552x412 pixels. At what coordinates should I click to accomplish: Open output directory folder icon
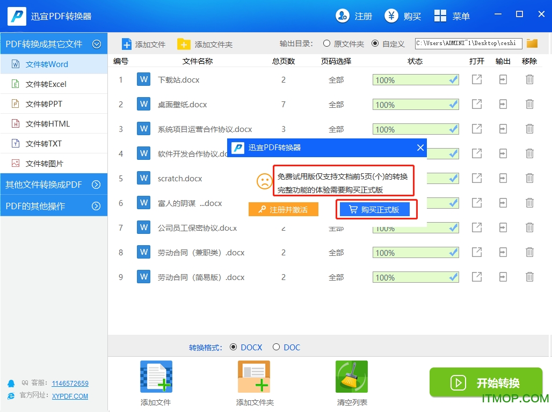[532, 43]
